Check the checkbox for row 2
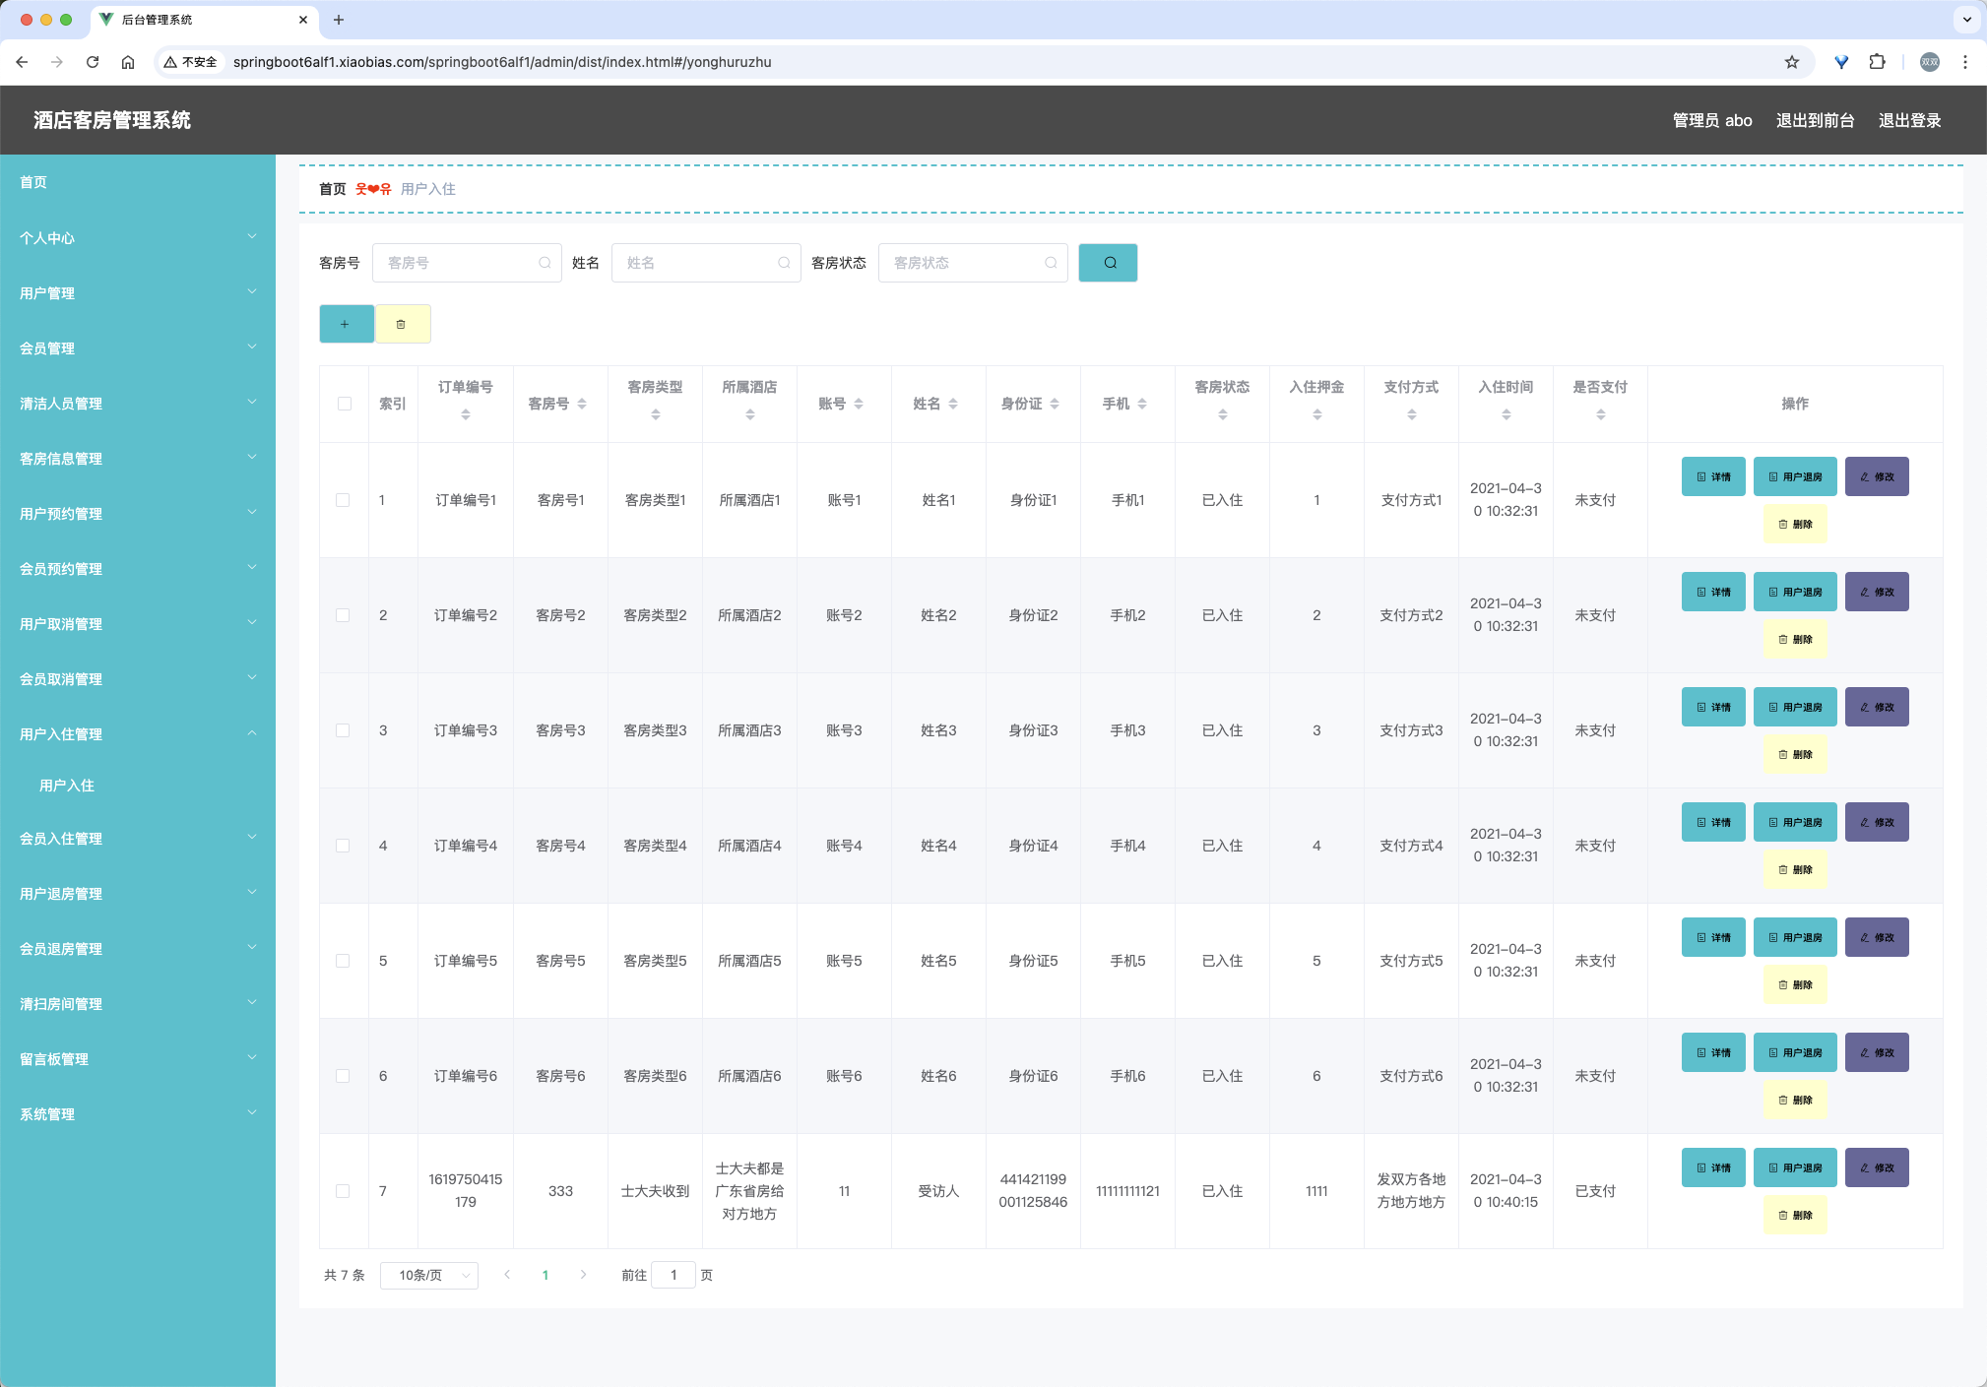The image size is (1987, 1387). tap(343, 615)
